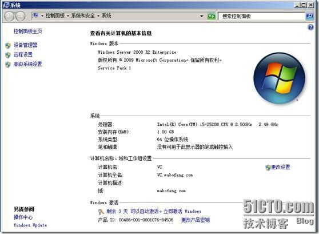Click the 64 位操作系统 value
The height and width of the screenshot is (234, 319).
tap(172, 140)
